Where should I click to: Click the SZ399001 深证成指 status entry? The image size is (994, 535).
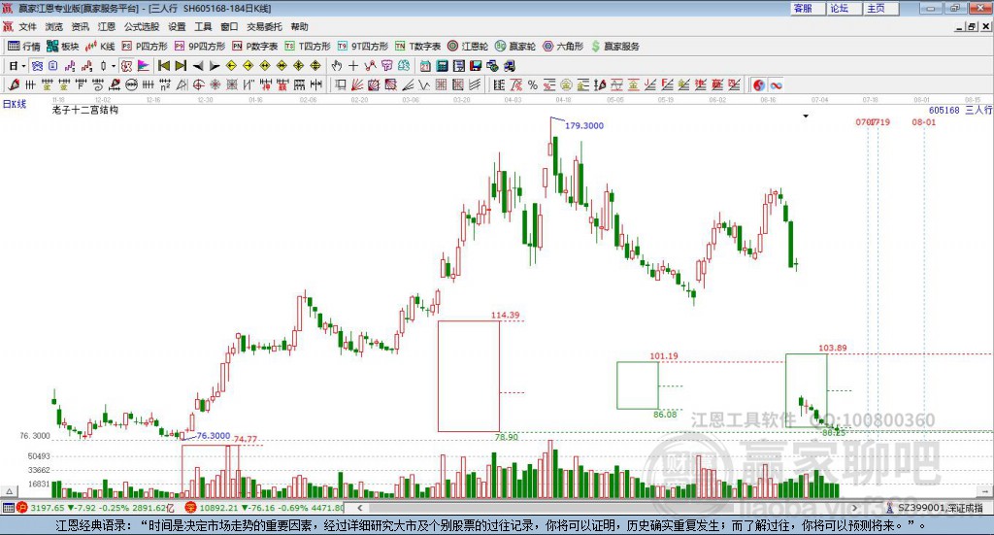coord(935,508)
